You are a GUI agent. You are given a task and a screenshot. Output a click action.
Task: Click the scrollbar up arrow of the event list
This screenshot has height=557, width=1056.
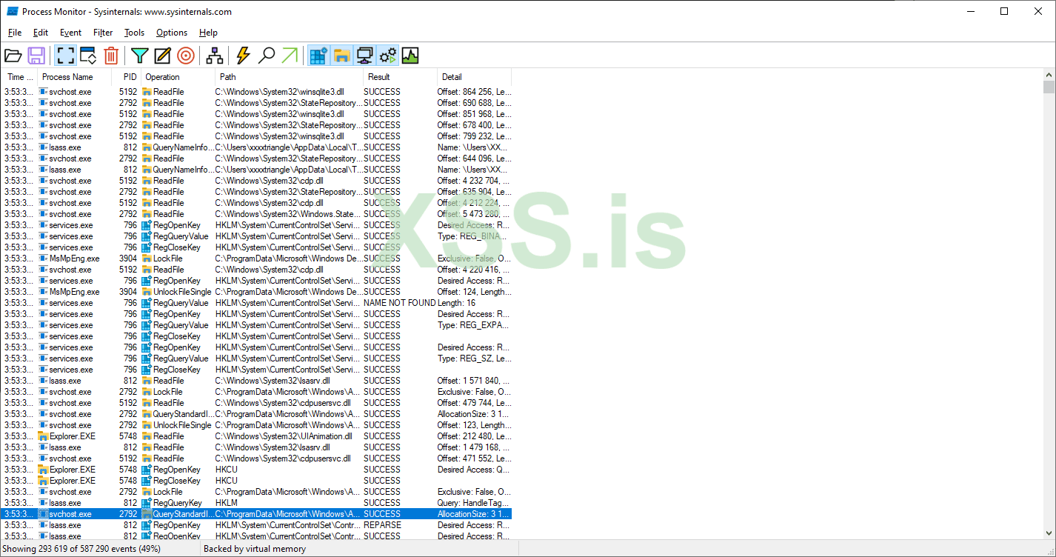point(1049,75)
